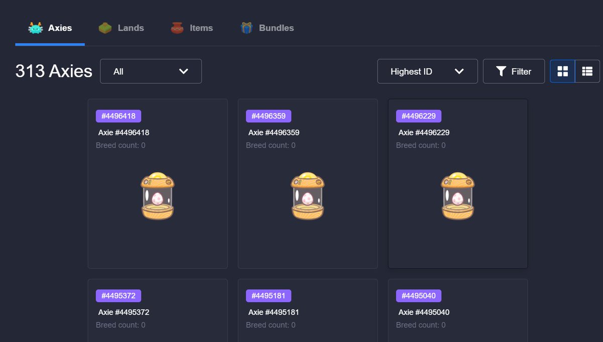Click Breed count under Axie #4495372
The height and width of the screenshot is (342, 603).
(x=121, y=325)
